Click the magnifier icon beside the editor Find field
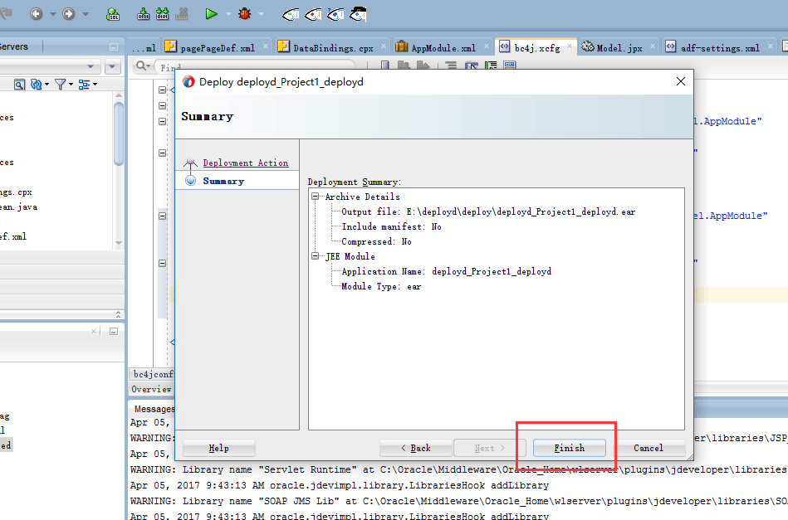 [x=141, y=66]
